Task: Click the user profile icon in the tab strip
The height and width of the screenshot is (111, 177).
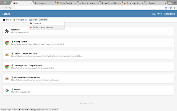Action: (175, 2)
